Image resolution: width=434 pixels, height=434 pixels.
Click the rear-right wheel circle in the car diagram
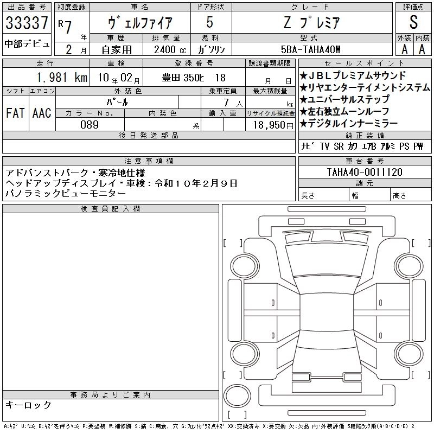(x=409, y=354)
